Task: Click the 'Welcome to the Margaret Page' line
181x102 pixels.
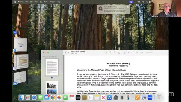Action: tap(101, 70)
